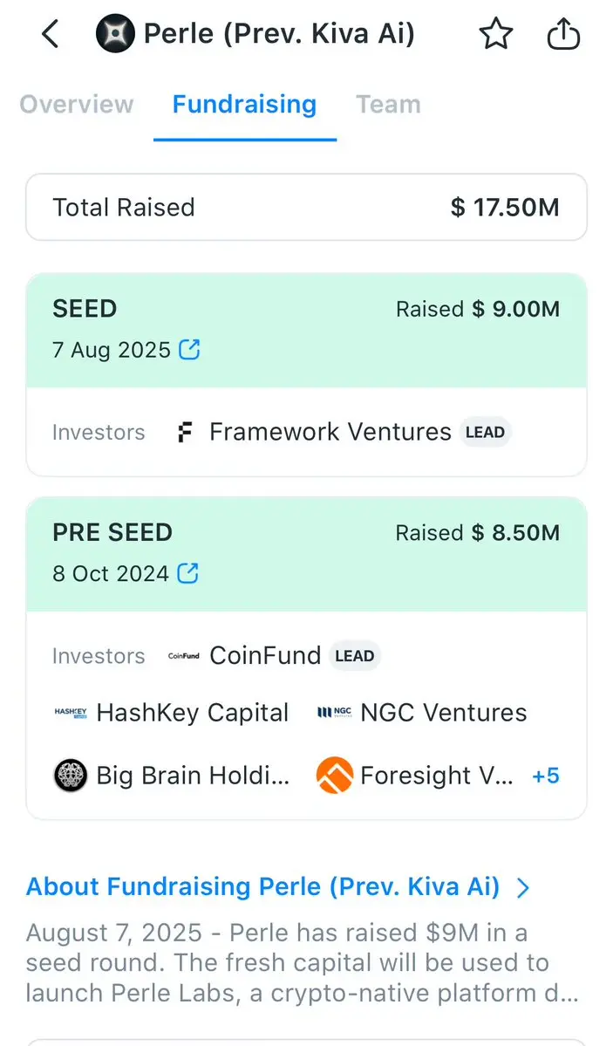This screenshot has width=613, height=1046.
Task: Open the About Fundraising Perle link
Action: [262, 887]
